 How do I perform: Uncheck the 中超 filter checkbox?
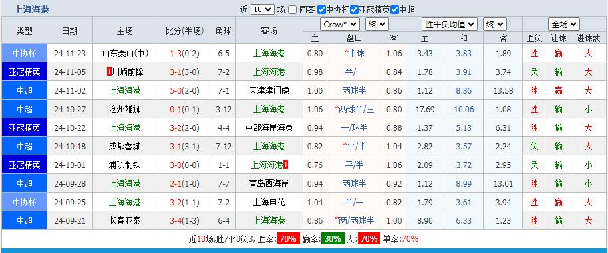point(394,10)
